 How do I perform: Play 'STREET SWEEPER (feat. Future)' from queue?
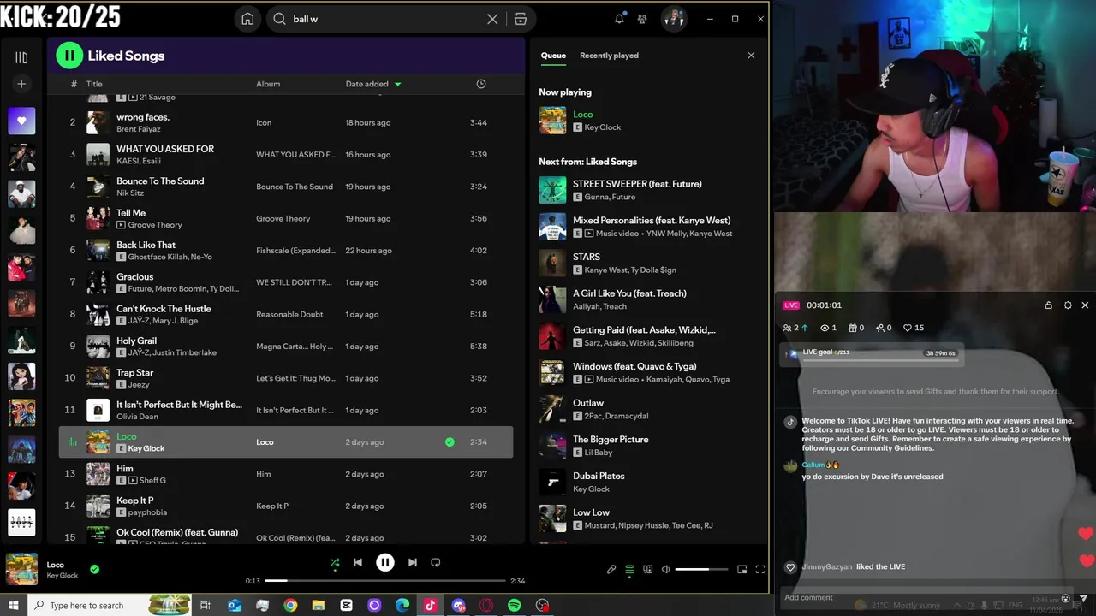(552, 190)
